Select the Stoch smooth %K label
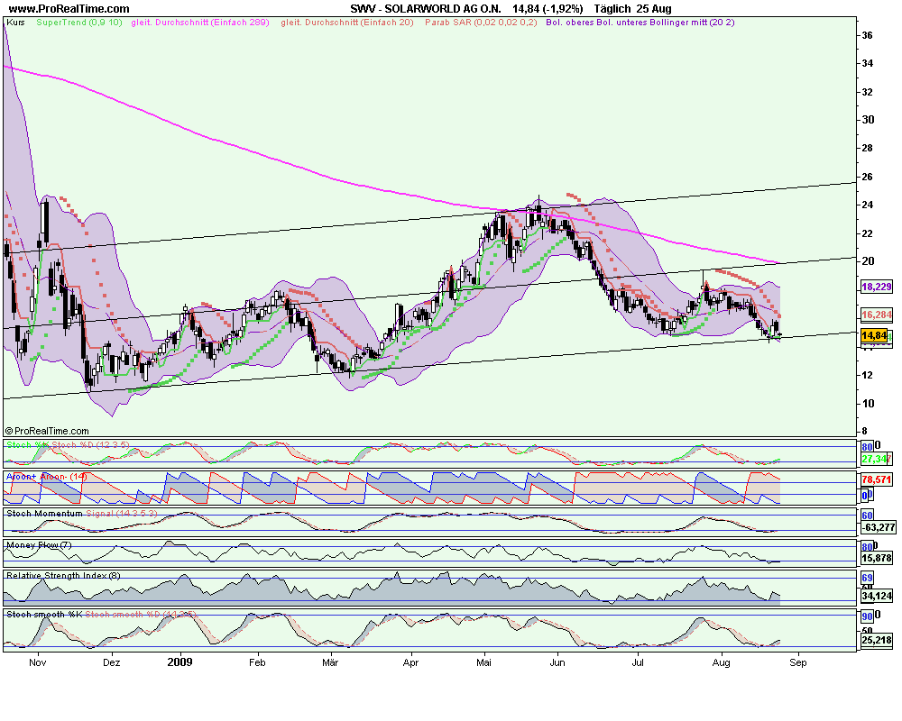Viewport: 902px width, 721px height. [44, 615]
